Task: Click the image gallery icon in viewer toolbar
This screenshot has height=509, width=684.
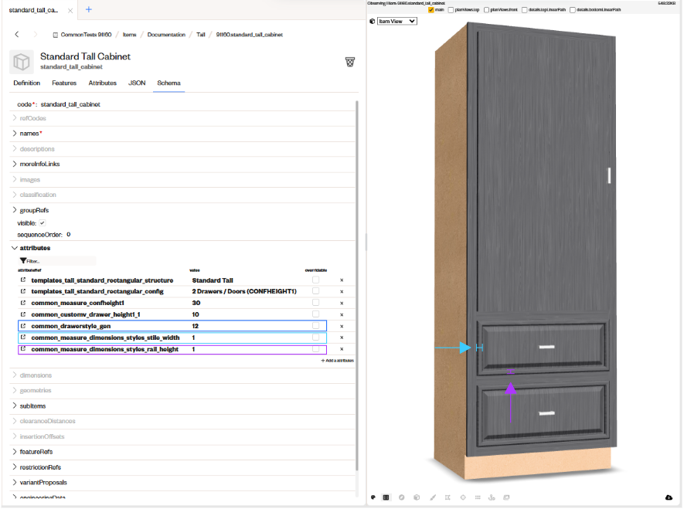Action: (506, 497)
